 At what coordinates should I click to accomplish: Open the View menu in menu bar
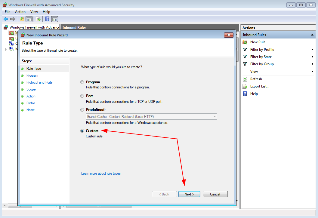34,12
